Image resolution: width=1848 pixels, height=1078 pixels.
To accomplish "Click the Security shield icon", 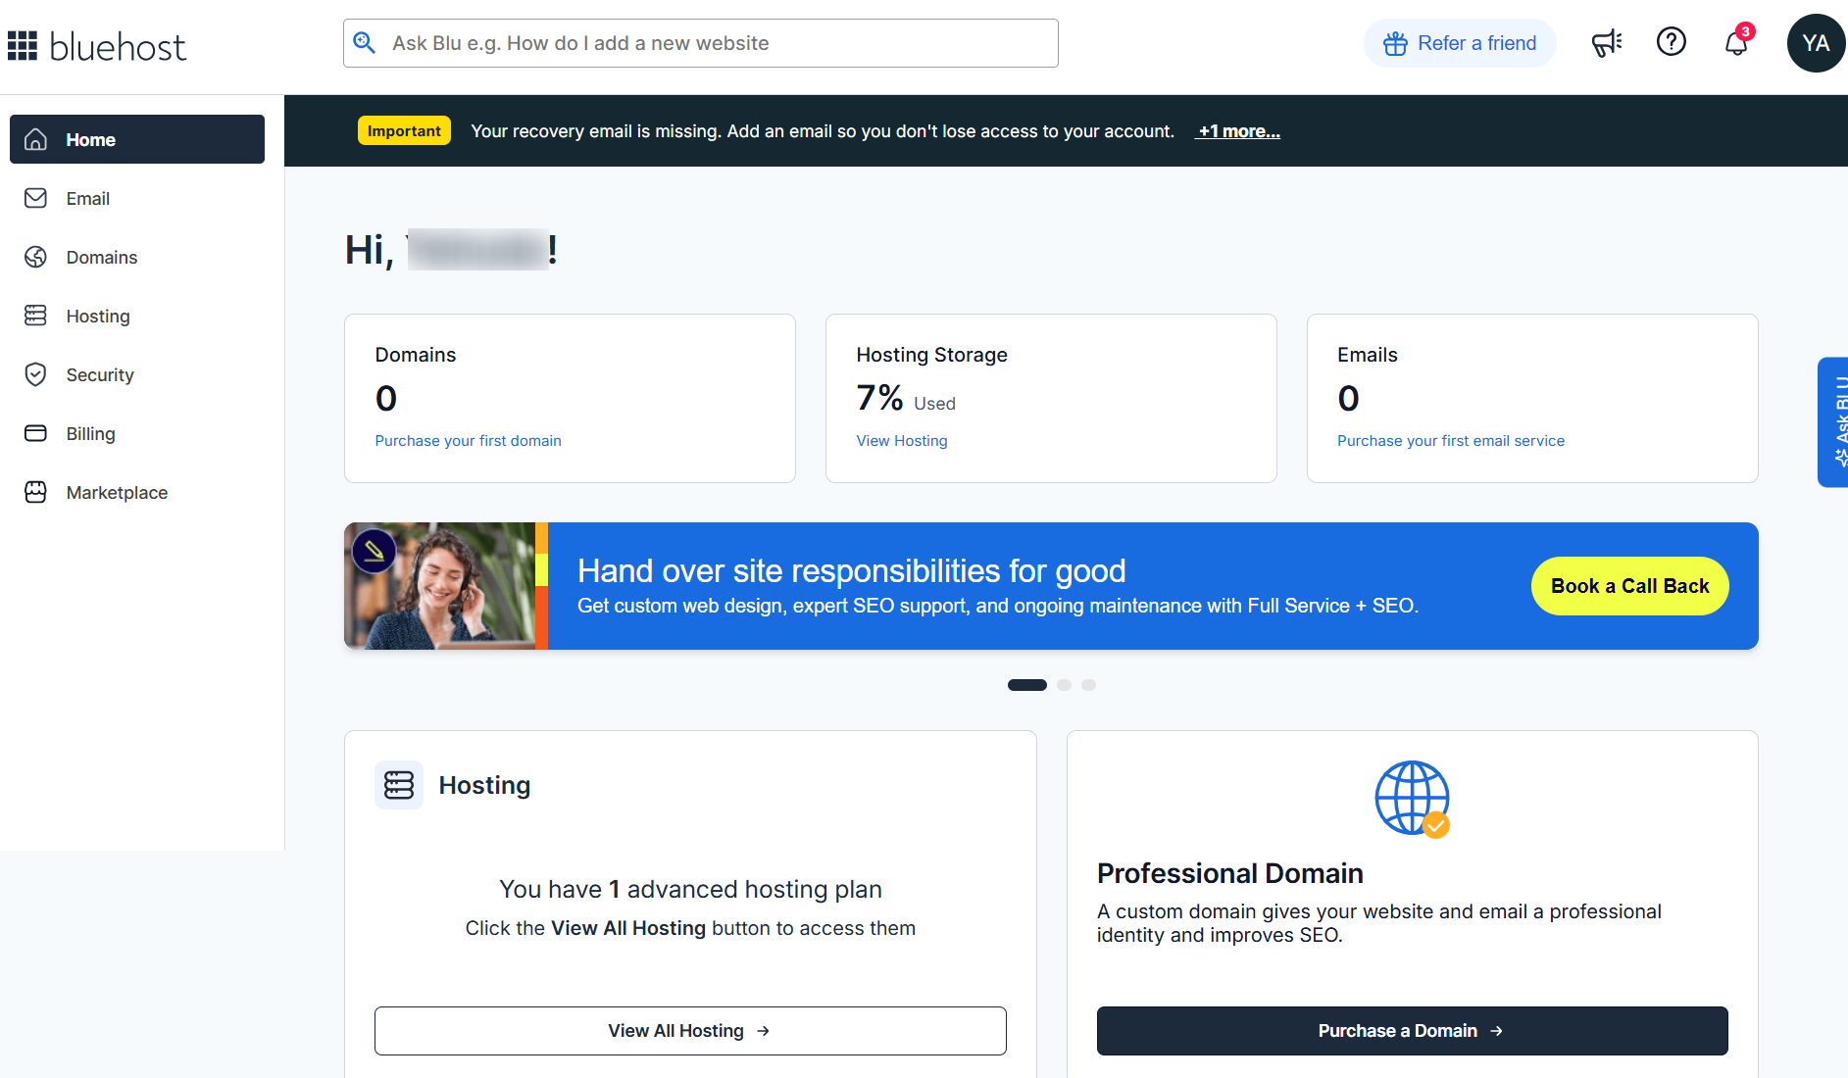I will tap(35, 374).
